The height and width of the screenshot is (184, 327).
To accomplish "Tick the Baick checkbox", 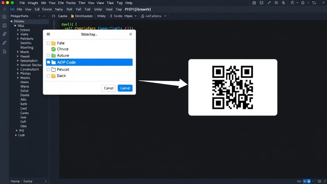I will (48, 76).
